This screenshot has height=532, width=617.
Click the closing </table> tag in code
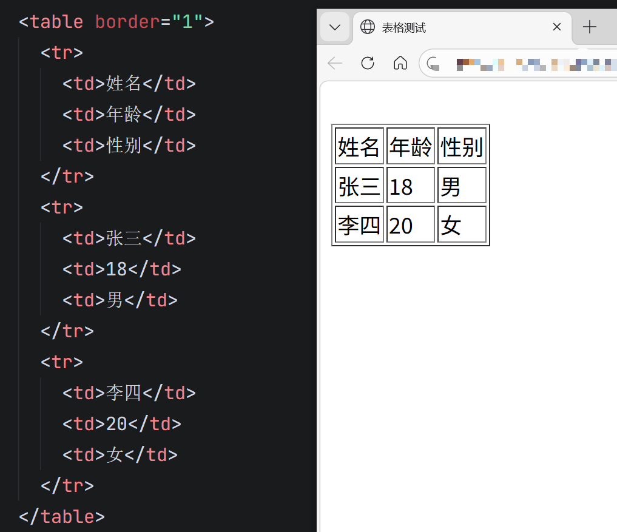(62, 517)
